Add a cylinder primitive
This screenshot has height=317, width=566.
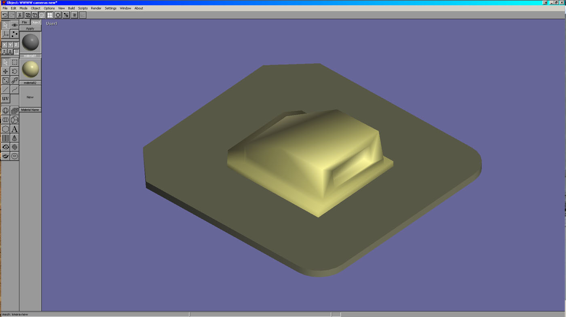click(x=5, y=120)
